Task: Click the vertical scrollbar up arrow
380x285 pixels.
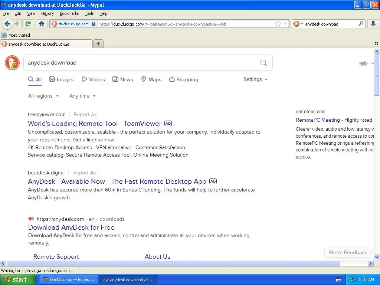Action: coord(377,51)
